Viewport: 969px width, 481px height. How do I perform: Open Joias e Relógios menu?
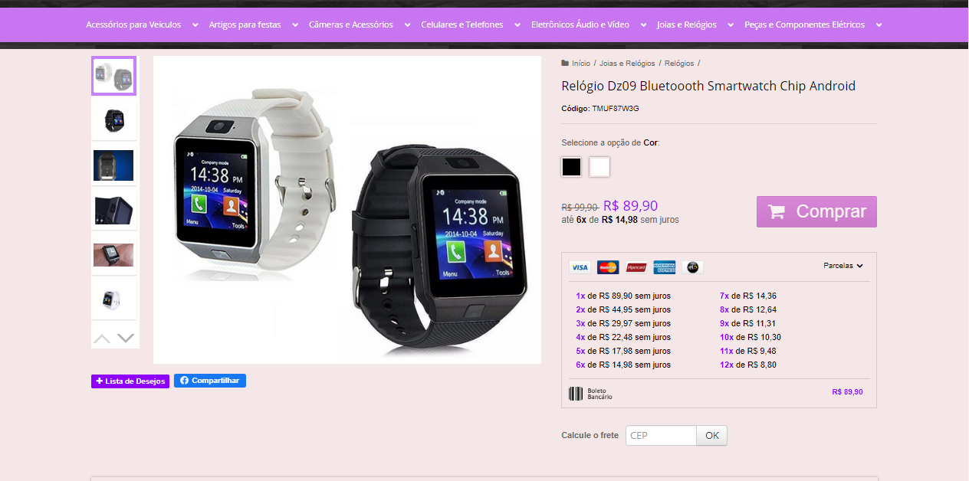695,25
